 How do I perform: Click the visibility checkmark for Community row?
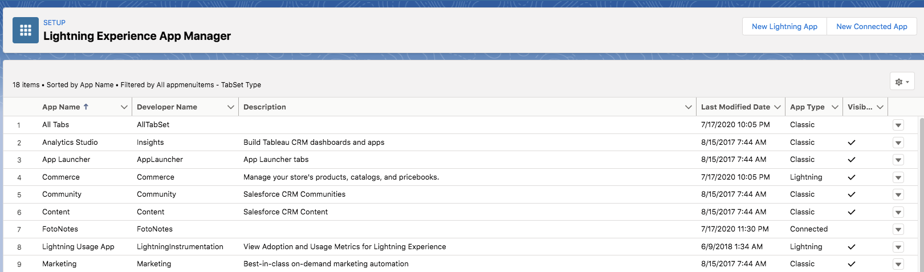(852, 194)
